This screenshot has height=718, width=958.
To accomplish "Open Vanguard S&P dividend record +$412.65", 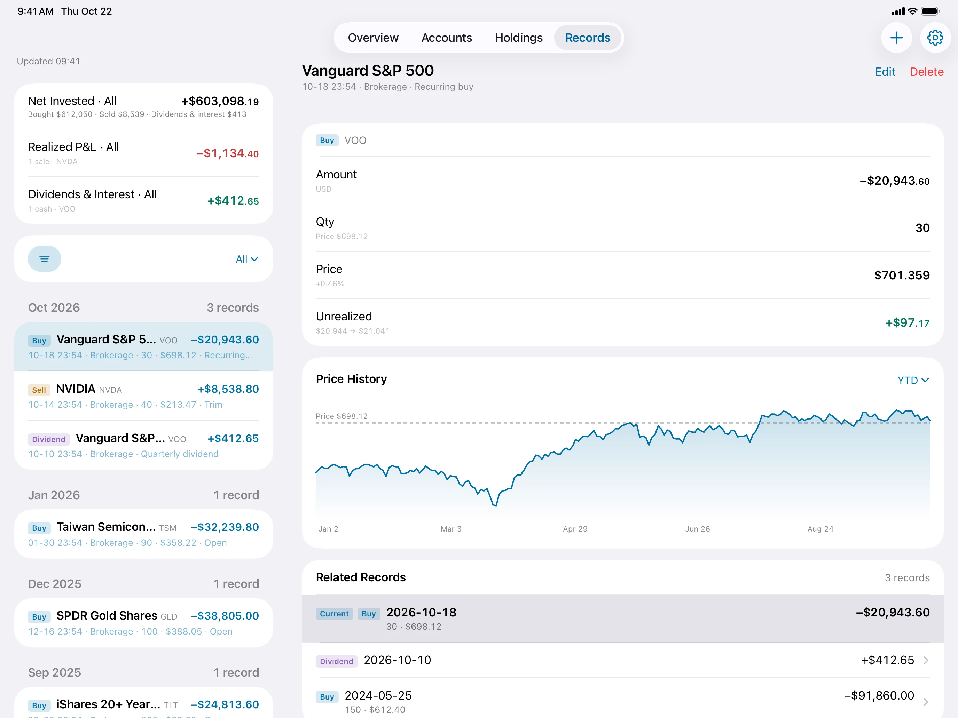I will (x=143, y=445).
